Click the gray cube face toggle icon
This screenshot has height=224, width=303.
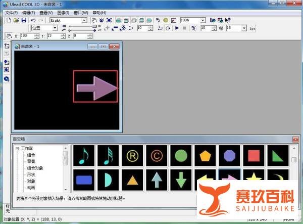(x=134, y=20)
